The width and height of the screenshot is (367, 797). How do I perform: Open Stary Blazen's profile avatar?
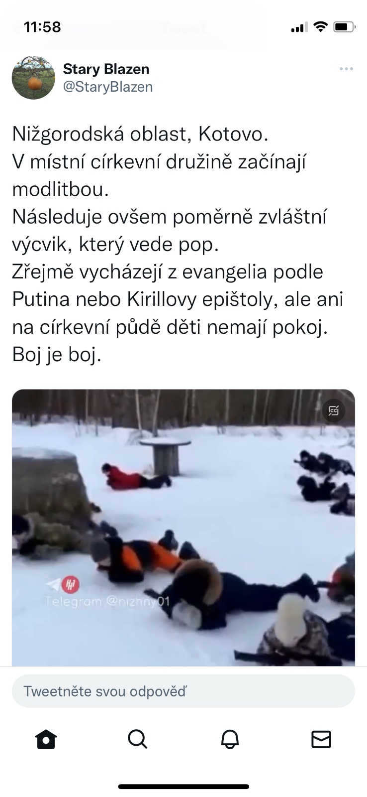(x=33, y=78)
